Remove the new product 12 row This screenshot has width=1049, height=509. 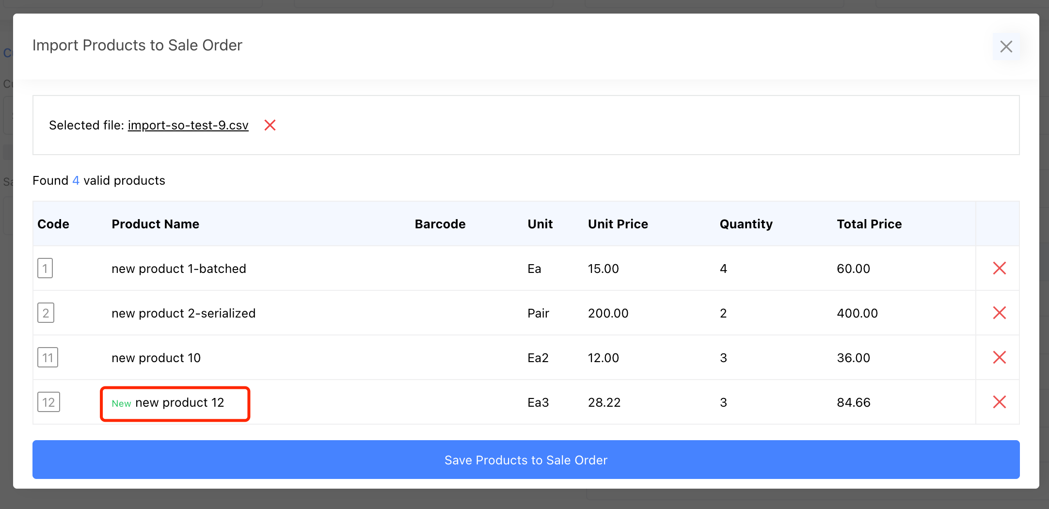coord(999,402)
